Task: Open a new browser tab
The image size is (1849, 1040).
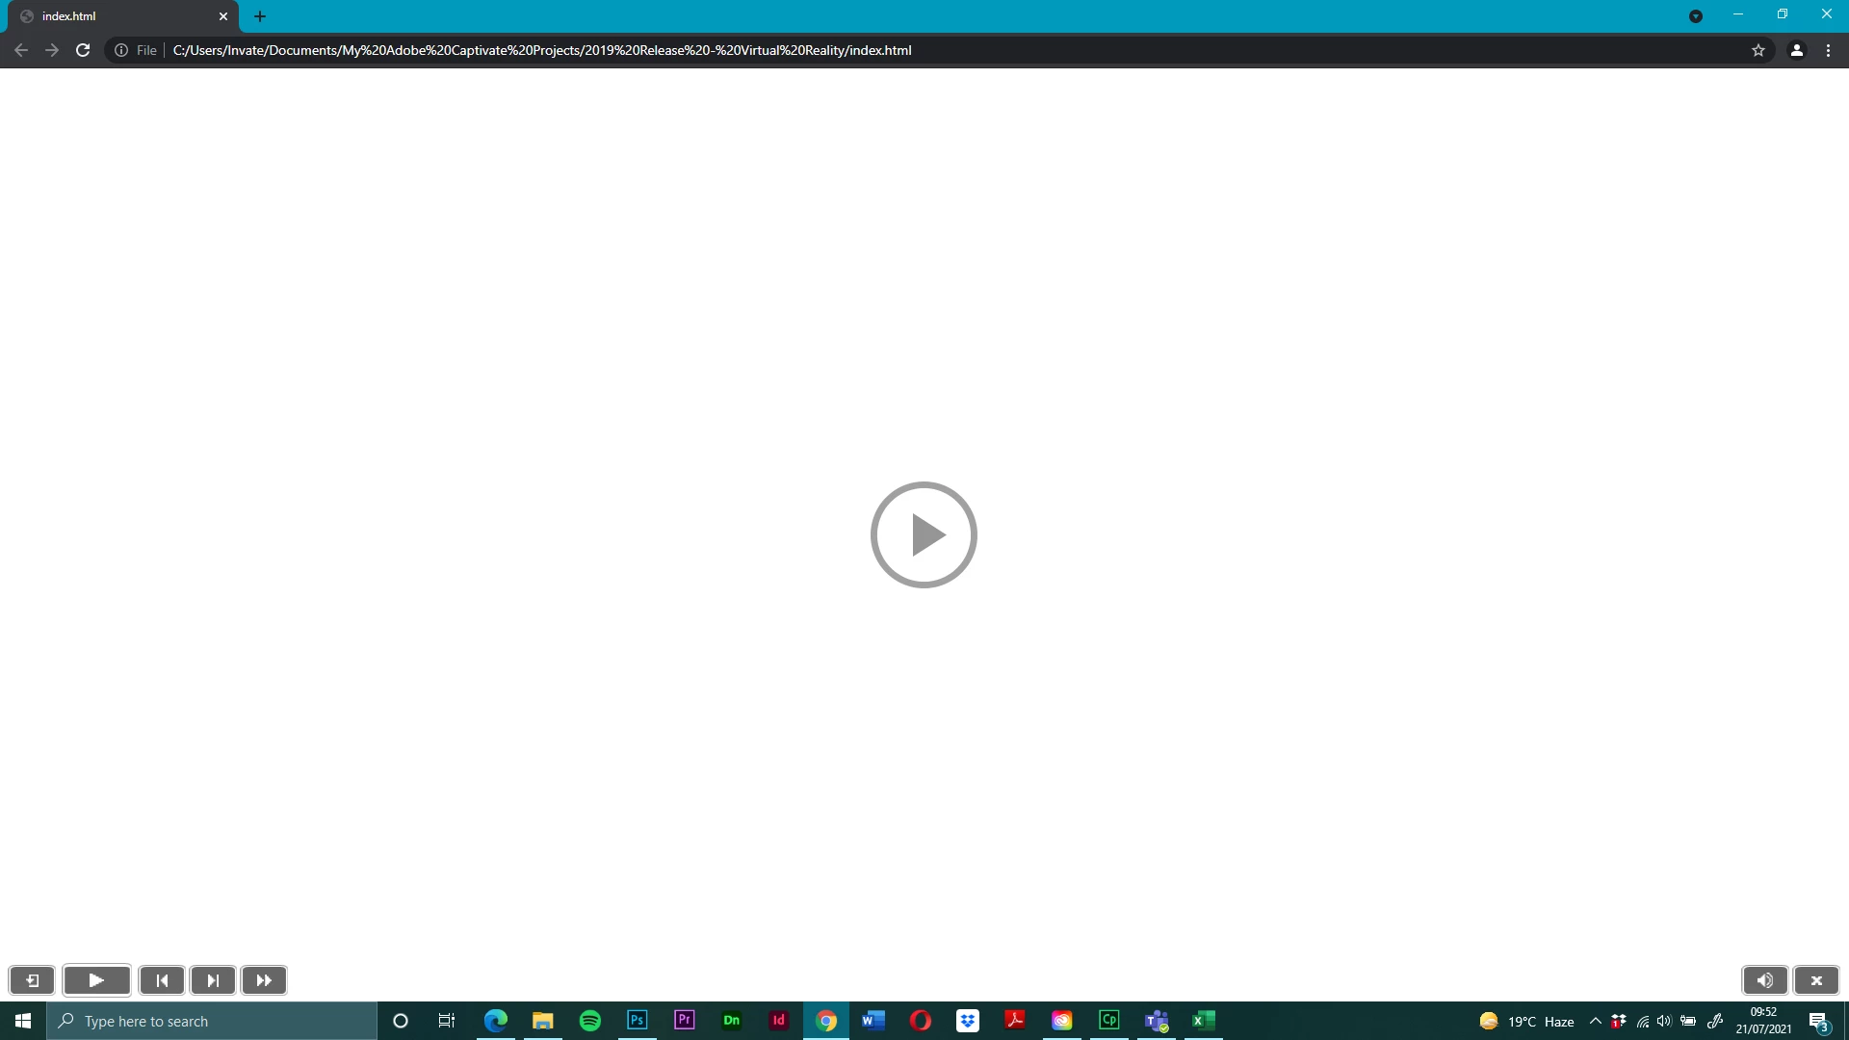Action: coord(260,16)
